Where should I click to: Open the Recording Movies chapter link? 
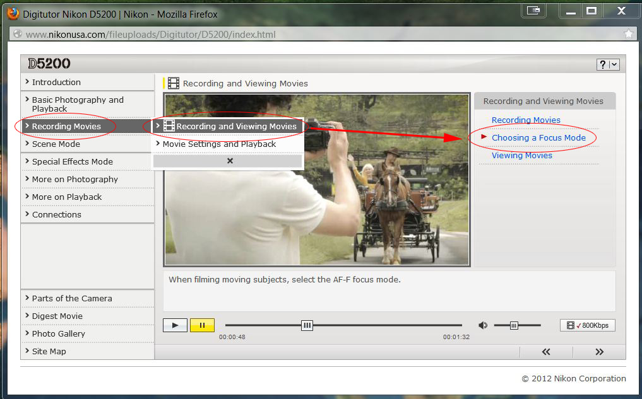tap(526, 120)
